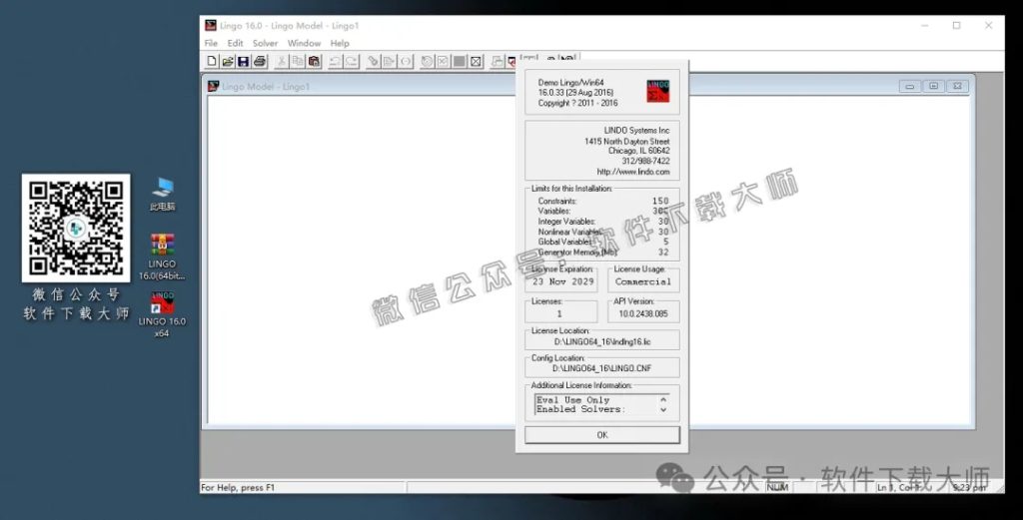Save the model with floppy disk icon
Screen dimensions: 1023x520
point(244,61)
